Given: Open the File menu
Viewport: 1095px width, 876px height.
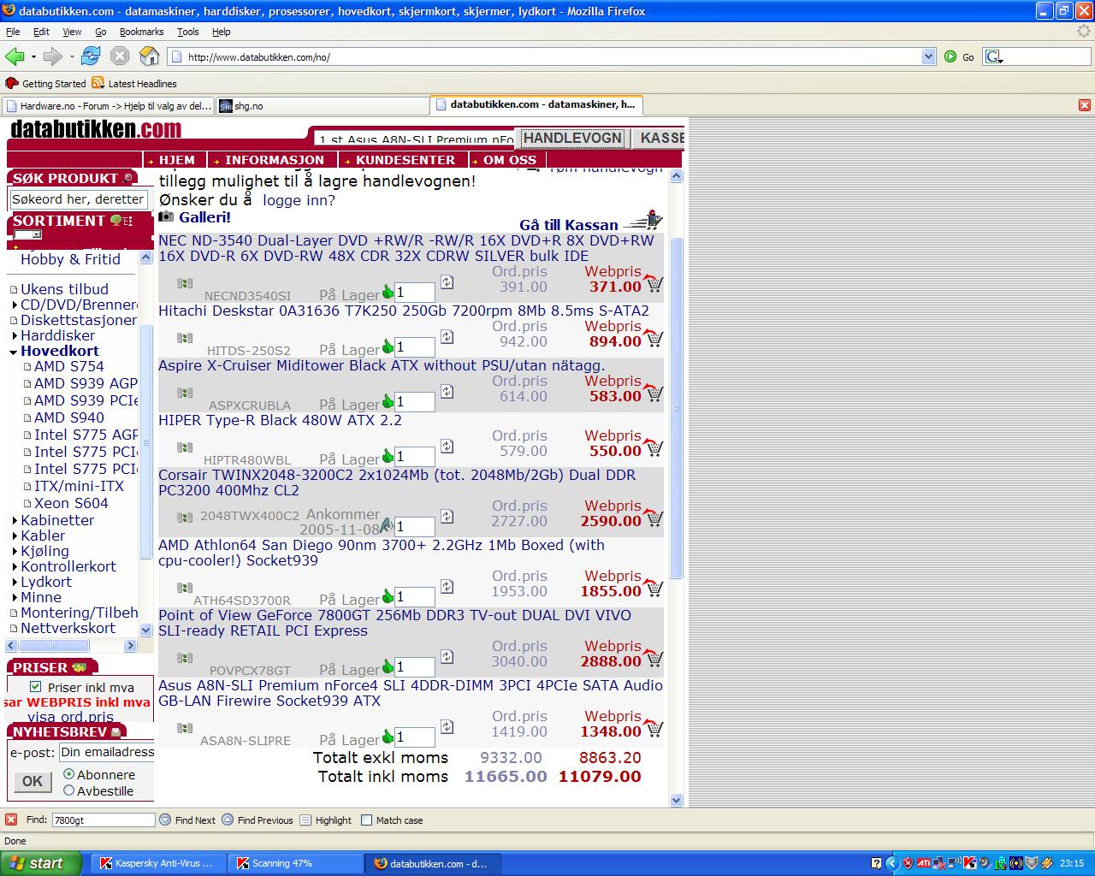Looking at the screenshot, I should [x=13, y=32].
